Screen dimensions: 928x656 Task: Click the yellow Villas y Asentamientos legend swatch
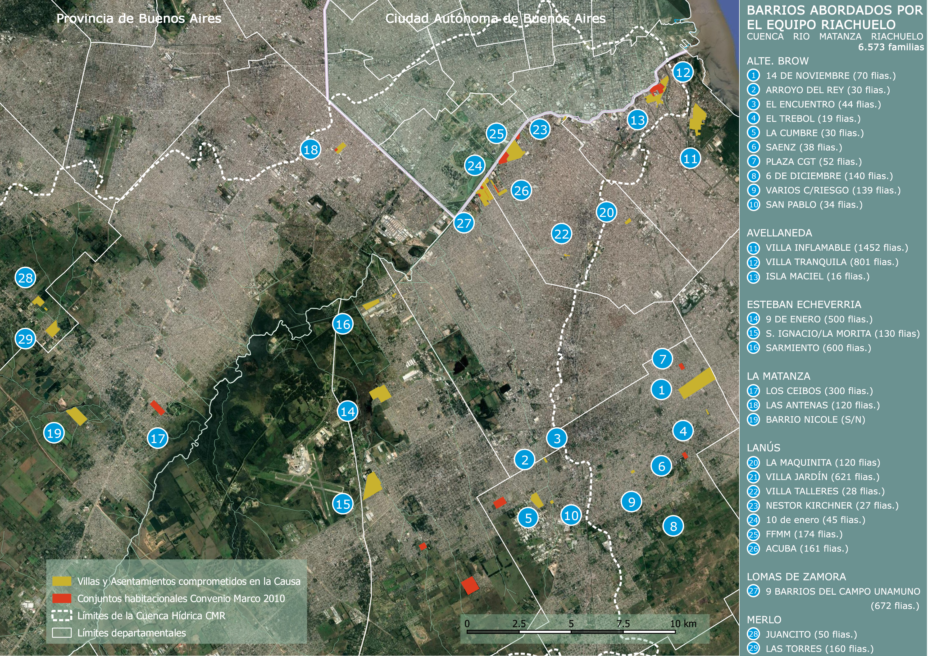click(x=62, y=581)
